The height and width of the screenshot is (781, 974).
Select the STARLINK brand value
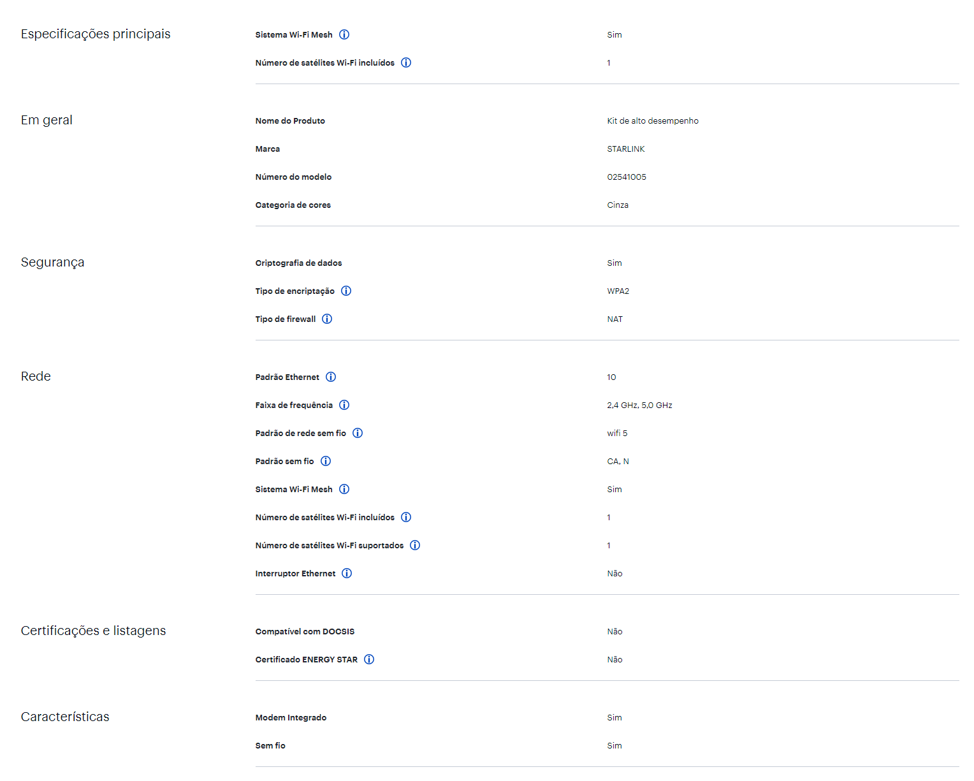[x=625, y=149]
